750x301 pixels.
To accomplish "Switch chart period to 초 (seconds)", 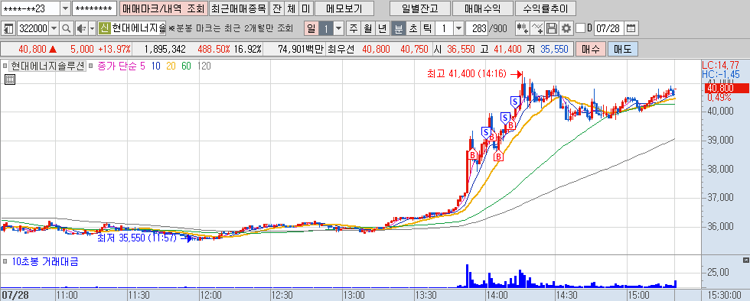I will pos(412,29).
